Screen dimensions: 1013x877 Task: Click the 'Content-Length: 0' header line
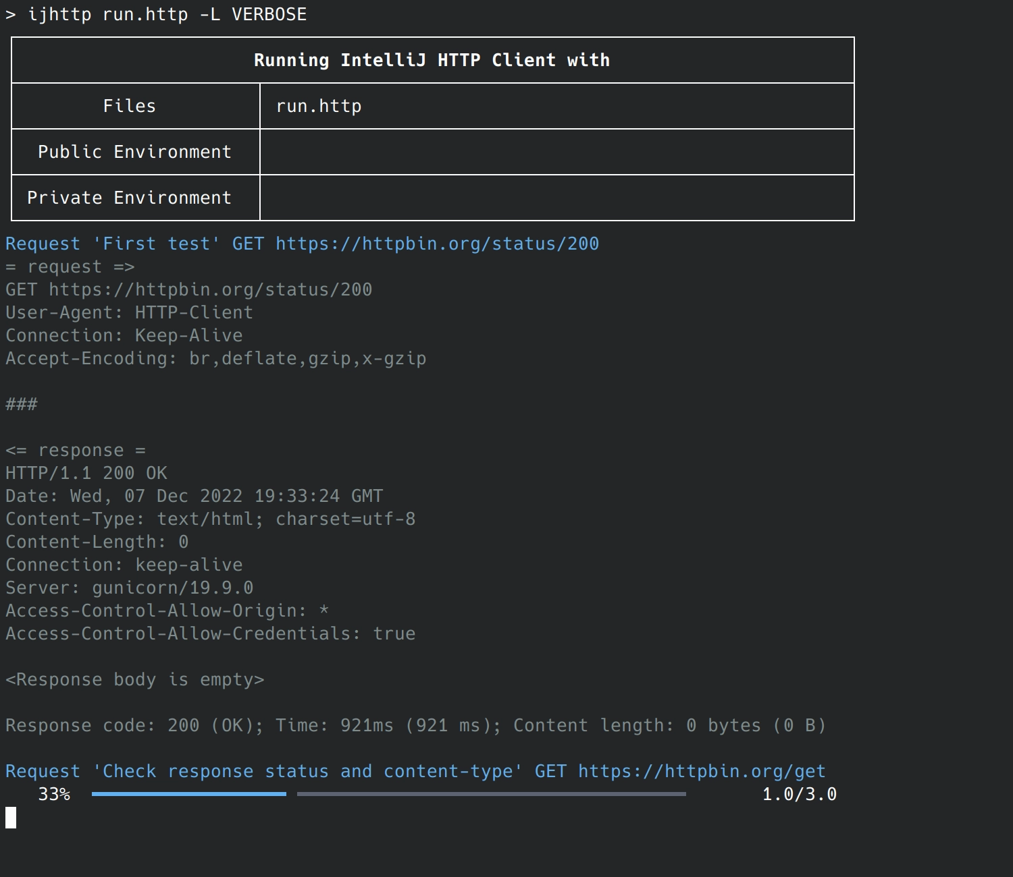[97, 542]
